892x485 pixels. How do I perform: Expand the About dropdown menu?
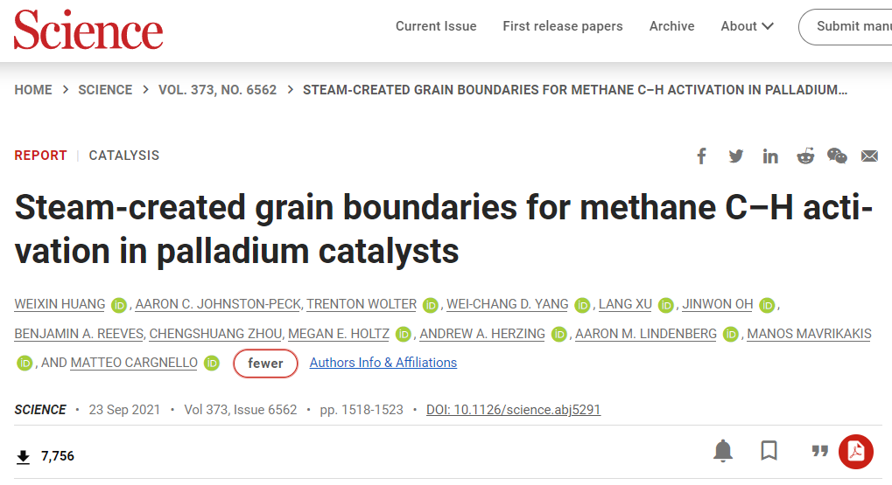point(747,26)
